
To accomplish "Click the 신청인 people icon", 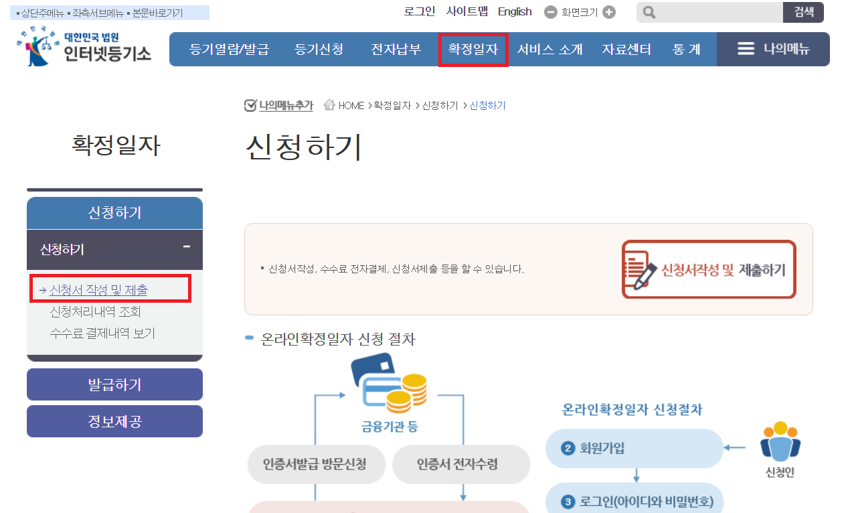I will point(780,441).
